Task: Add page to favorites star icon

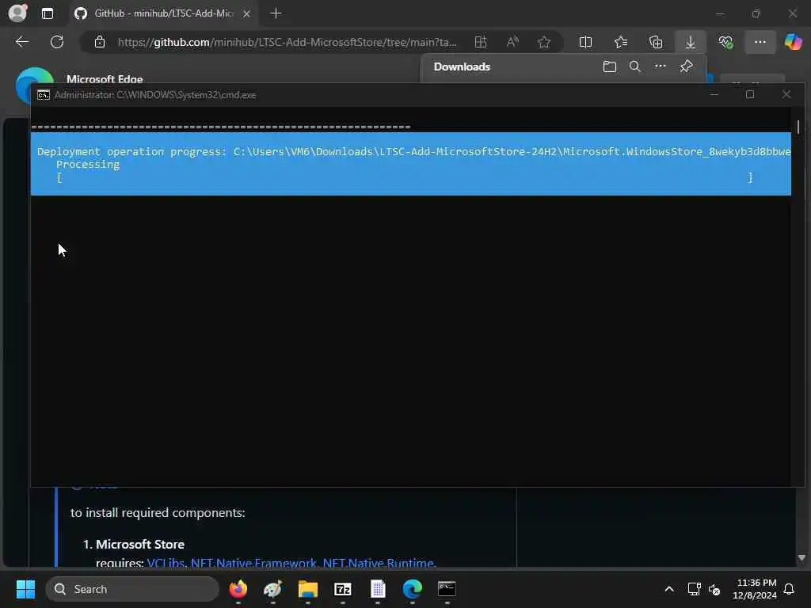Action: (543, 42)
